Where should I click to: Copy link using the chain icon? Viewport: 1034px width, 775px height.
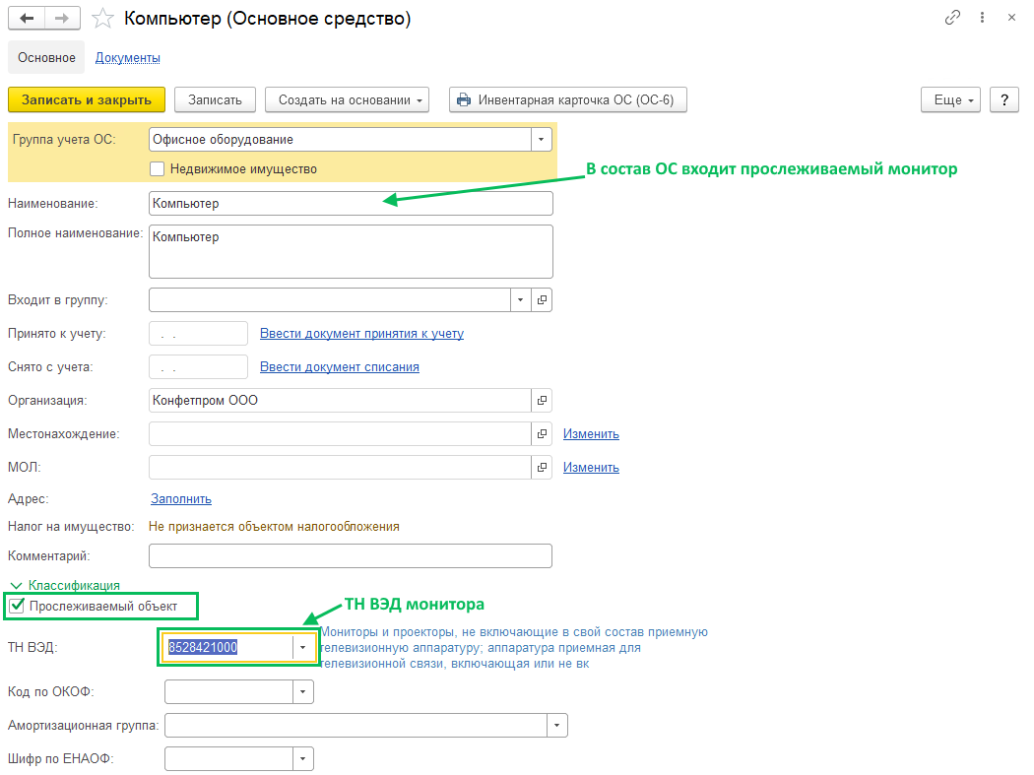coord(952,18)
